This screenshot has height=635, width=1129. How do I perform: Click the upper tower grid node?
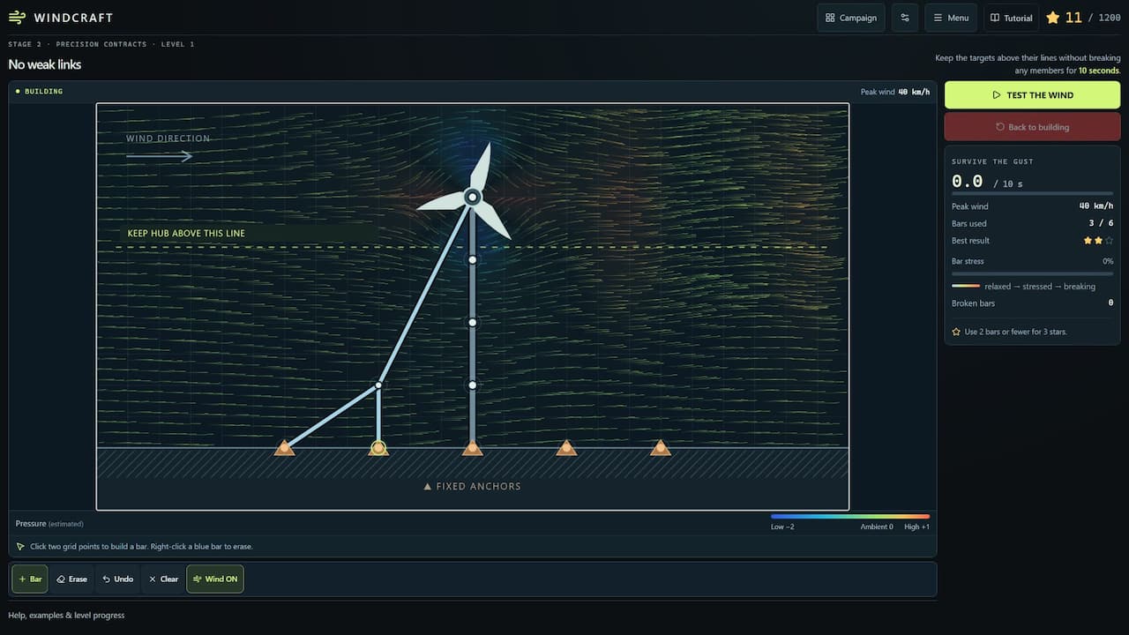point(472,259)
